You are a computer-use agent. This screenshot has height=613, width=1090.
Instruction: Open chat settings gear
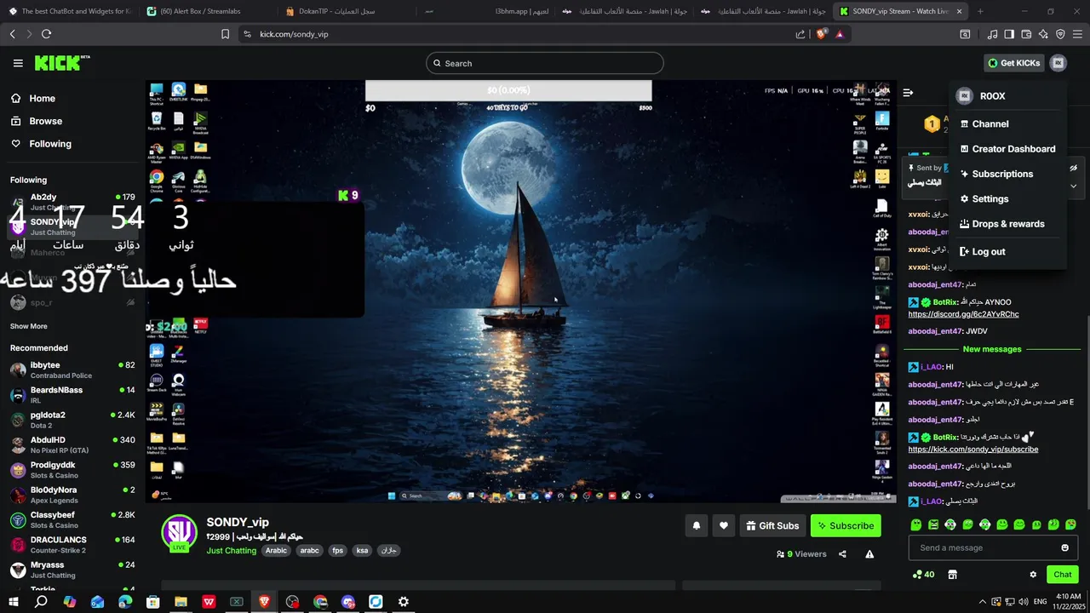(1033, 575)
